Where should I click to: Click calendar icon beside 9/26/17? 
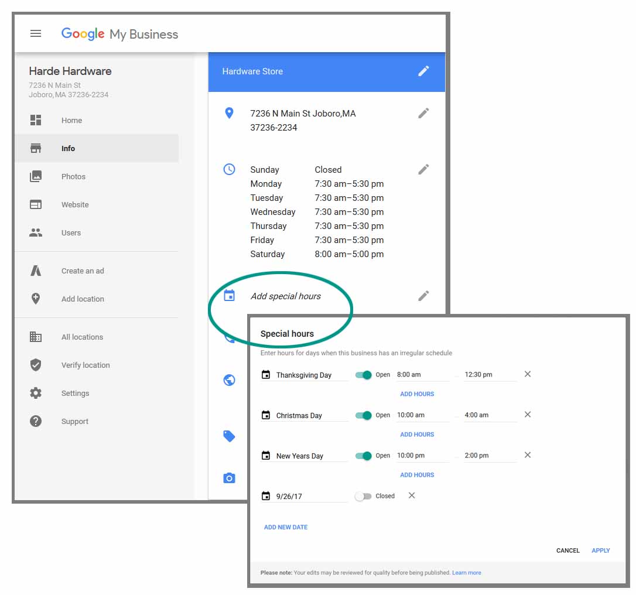tap(266, 495)
